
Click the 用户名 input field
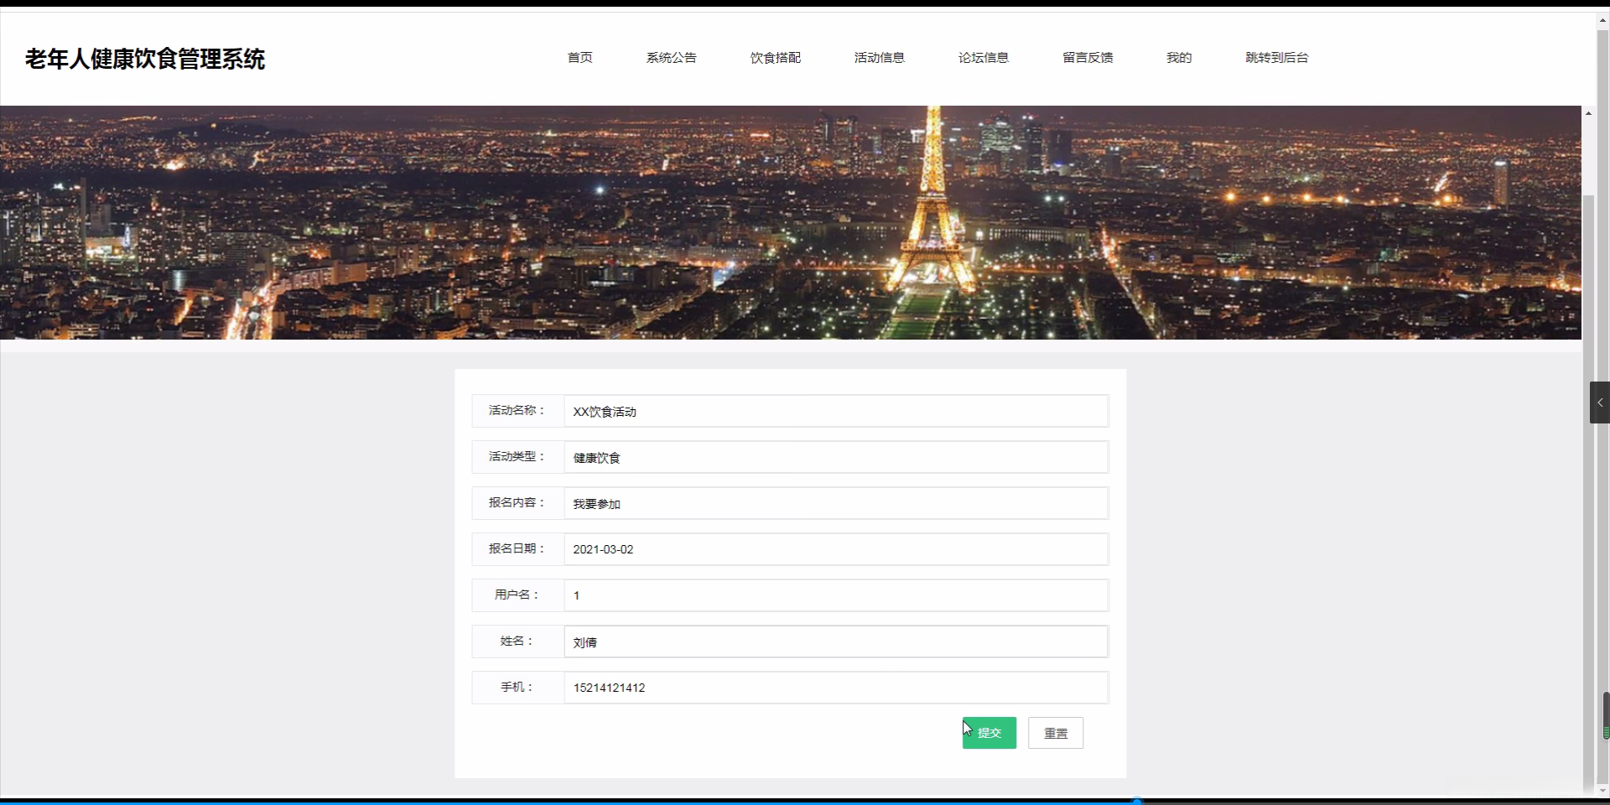(836, 595)
